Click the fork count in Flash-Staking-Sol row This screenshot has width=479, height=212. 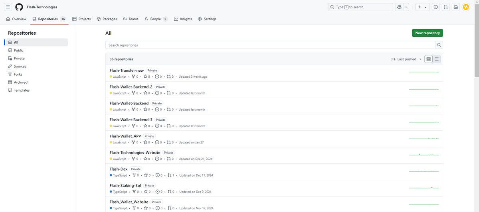pyautogui.click(x=135, y=191)
